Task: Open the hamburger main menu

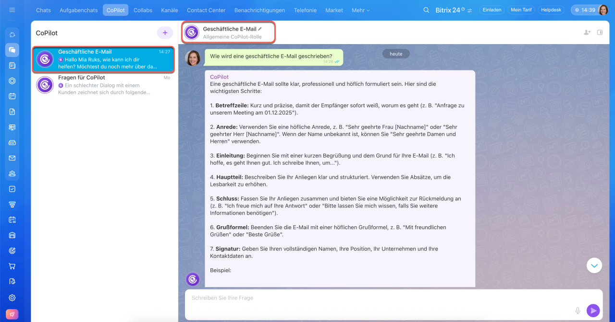Action: 12,10
